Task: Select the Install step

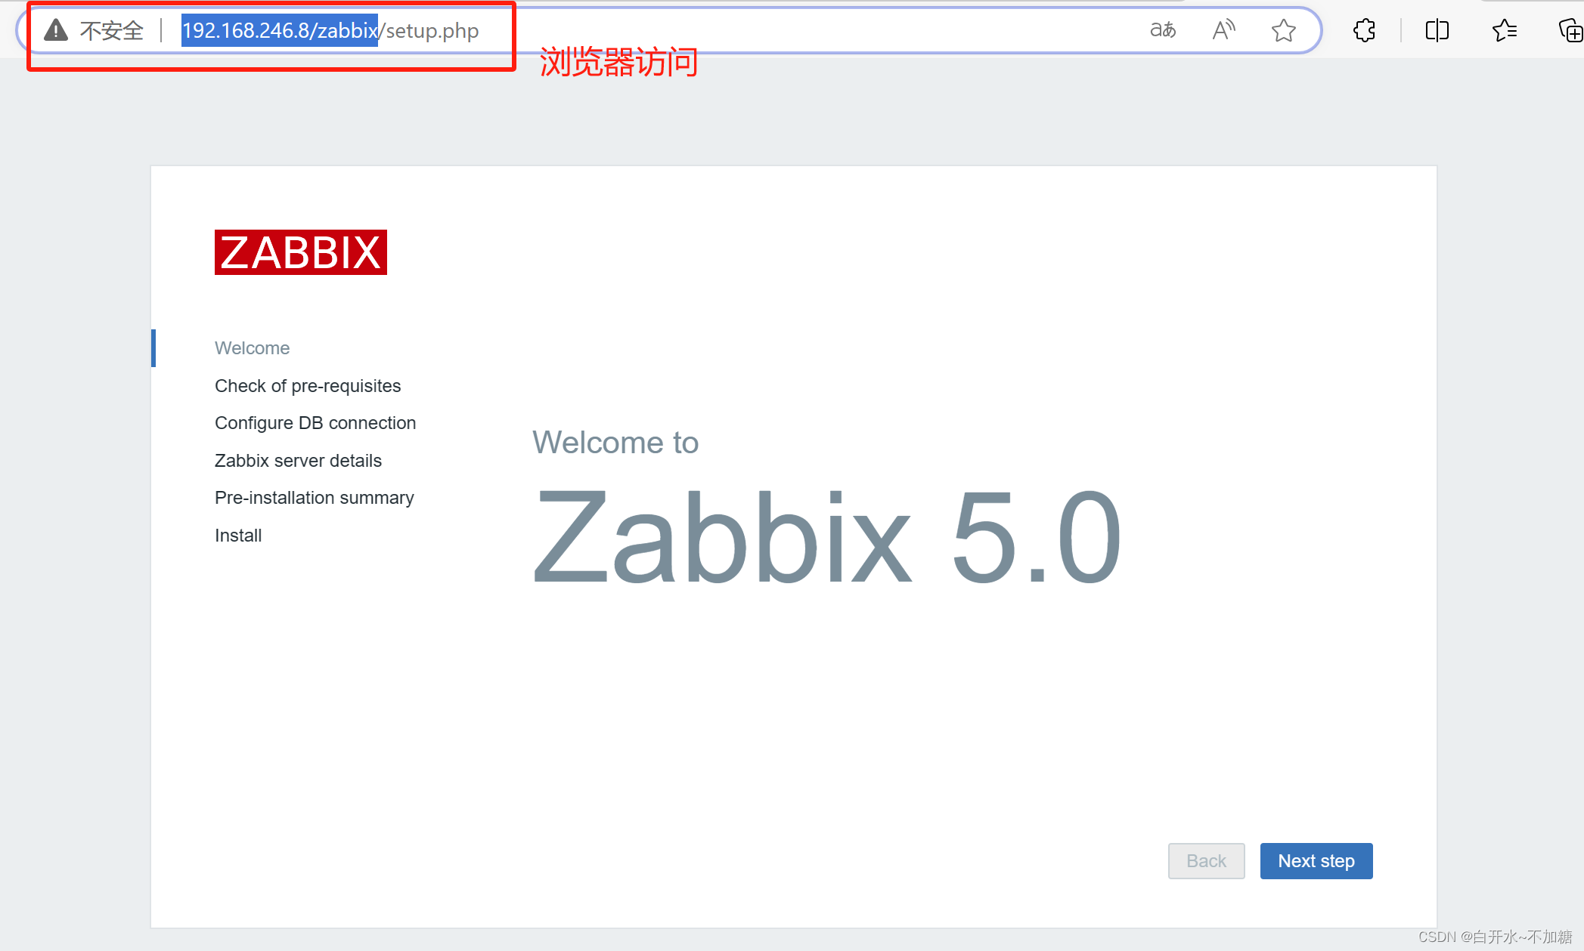Action: (x=237, y=536)
